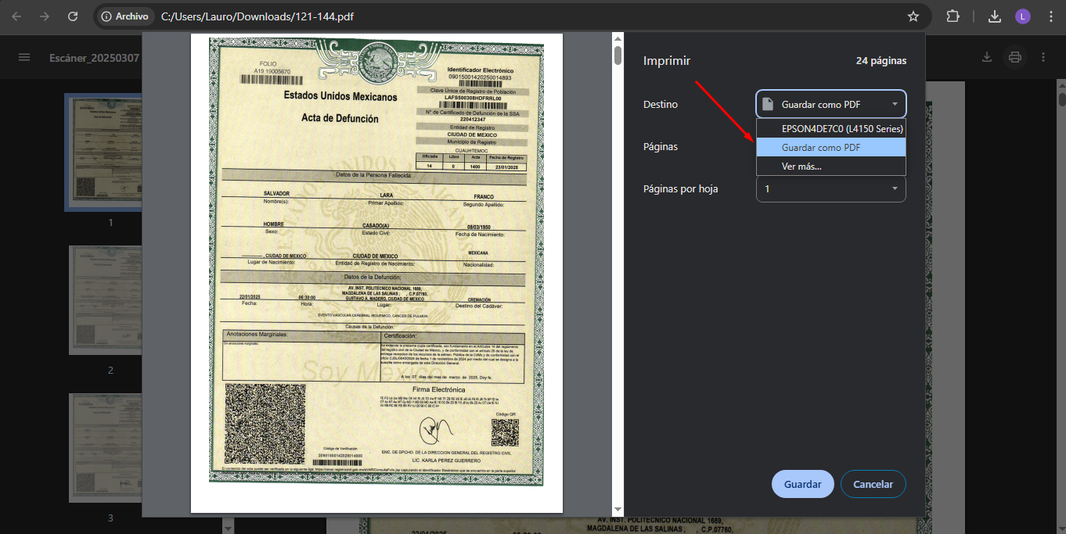Click the browser reload icon
Viewport: 1066px width, 534px height.
pyautogui.click(x=73, y=16)
